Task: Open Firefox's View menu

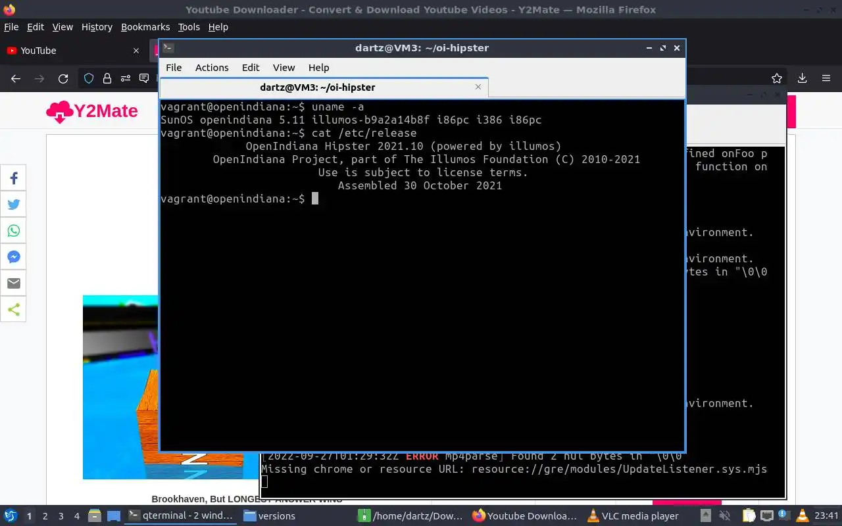Action: [62, 27]
